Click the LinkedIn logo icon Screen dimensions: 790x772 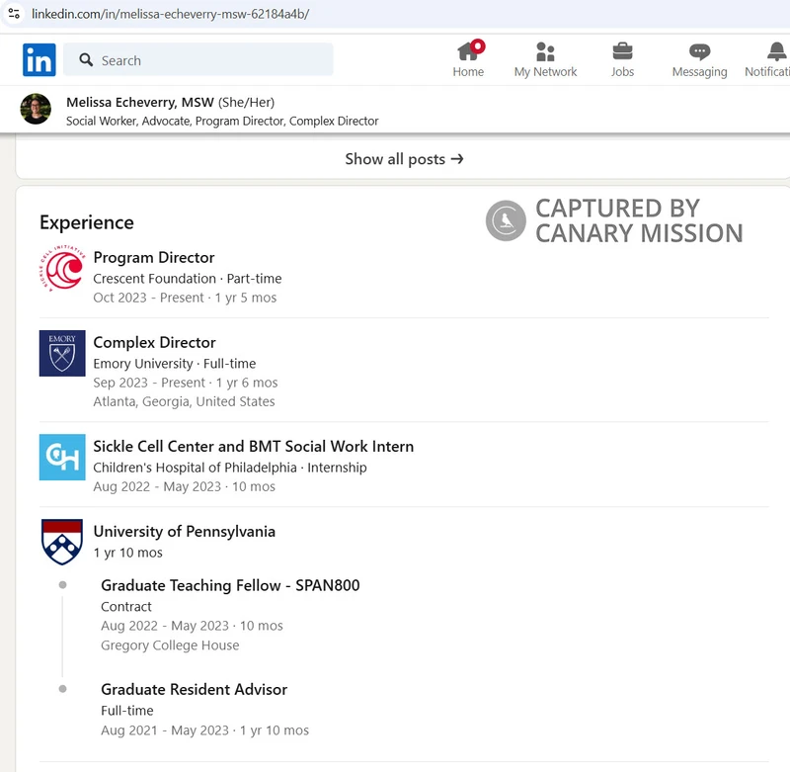39,59
